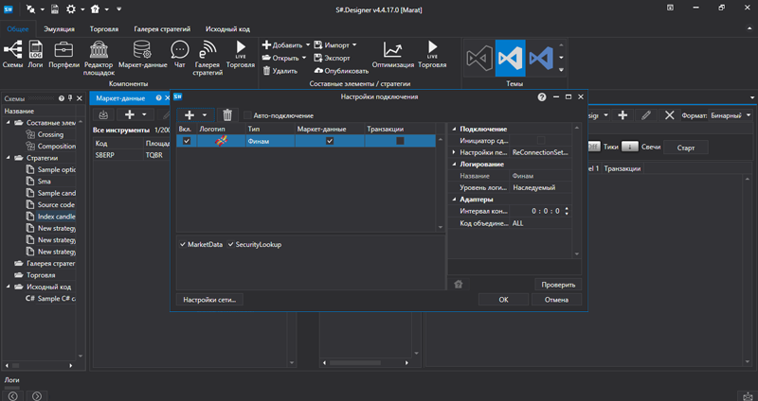Click help question mark in dialog title

[x=541, y=96]
